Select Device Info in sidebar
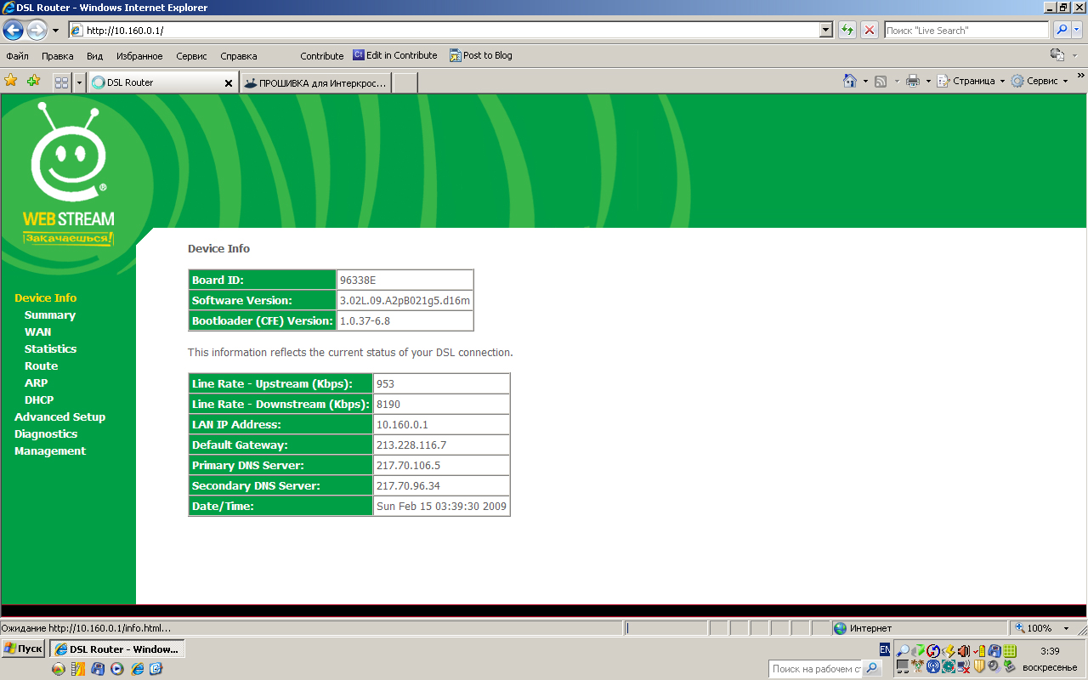 click(x=45, y=298)
